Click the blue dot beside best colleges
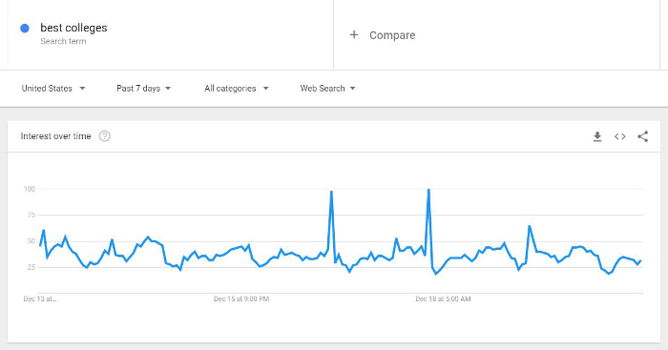 25,28
